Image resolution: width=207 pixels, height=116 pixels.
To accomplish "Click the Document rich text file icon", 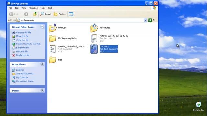I will [x=94, y=49].
